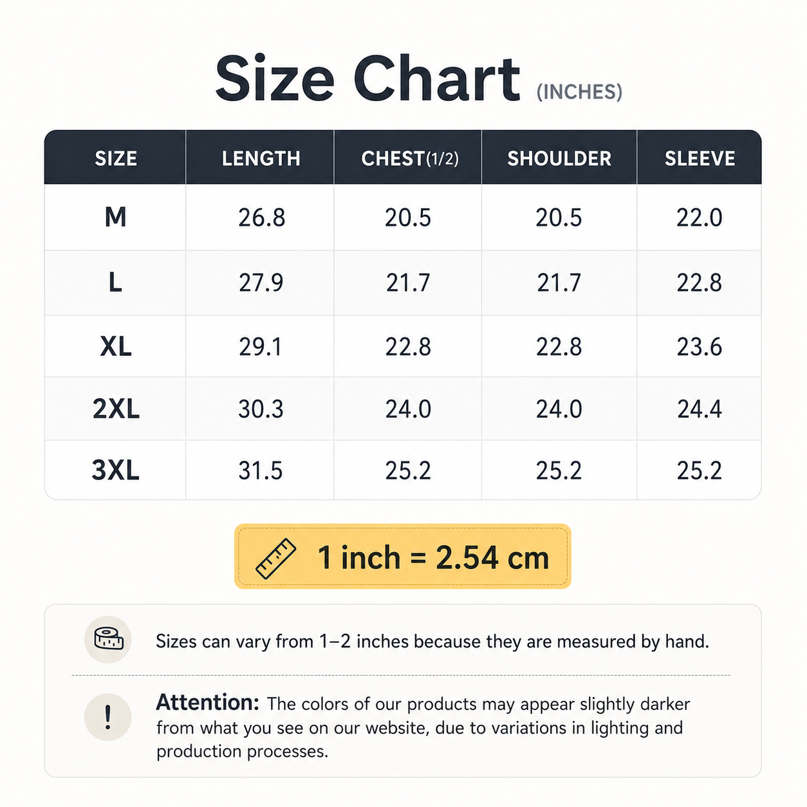Click the SHOULDER column header

(x=559, y=158)
